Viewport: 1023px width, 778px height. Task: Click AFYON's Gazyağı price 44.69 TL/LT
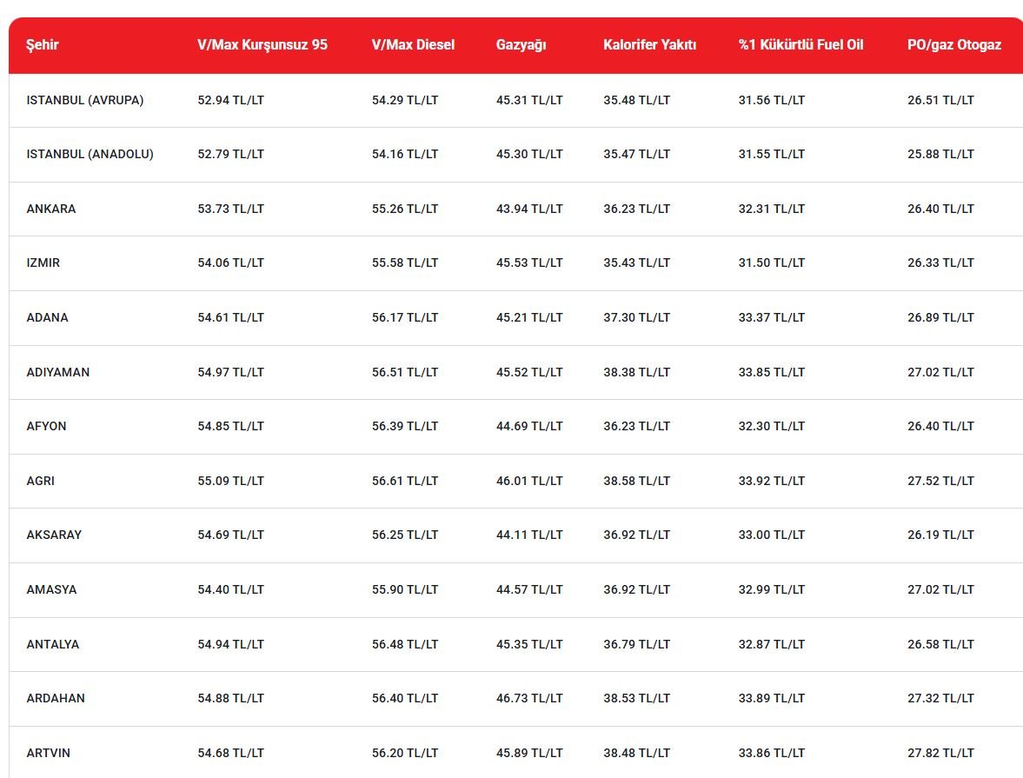pyautogui.click(x=529, y=426)
